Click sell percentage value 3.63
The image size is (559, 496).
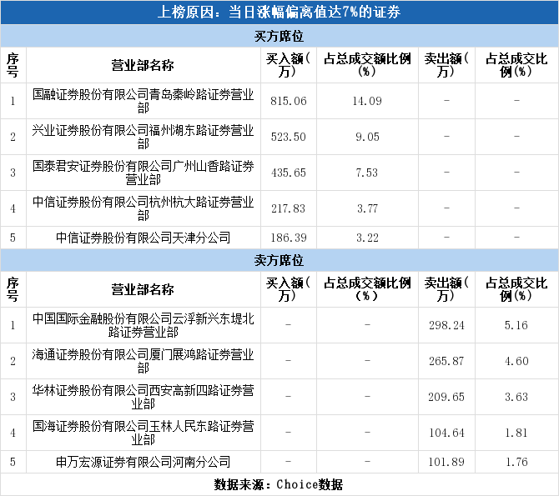[516, 397]
